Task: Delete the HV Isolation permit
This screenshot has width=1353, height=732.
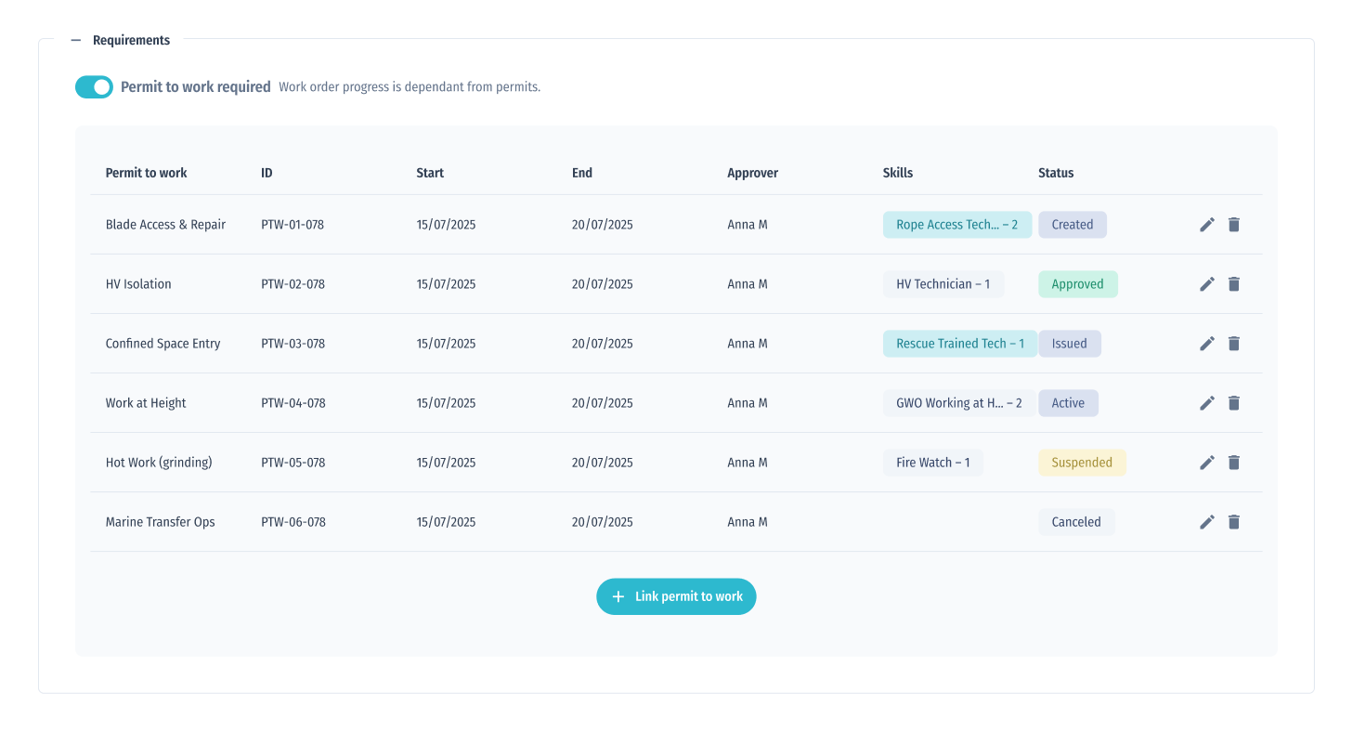Action: (x=1233, y=284)
